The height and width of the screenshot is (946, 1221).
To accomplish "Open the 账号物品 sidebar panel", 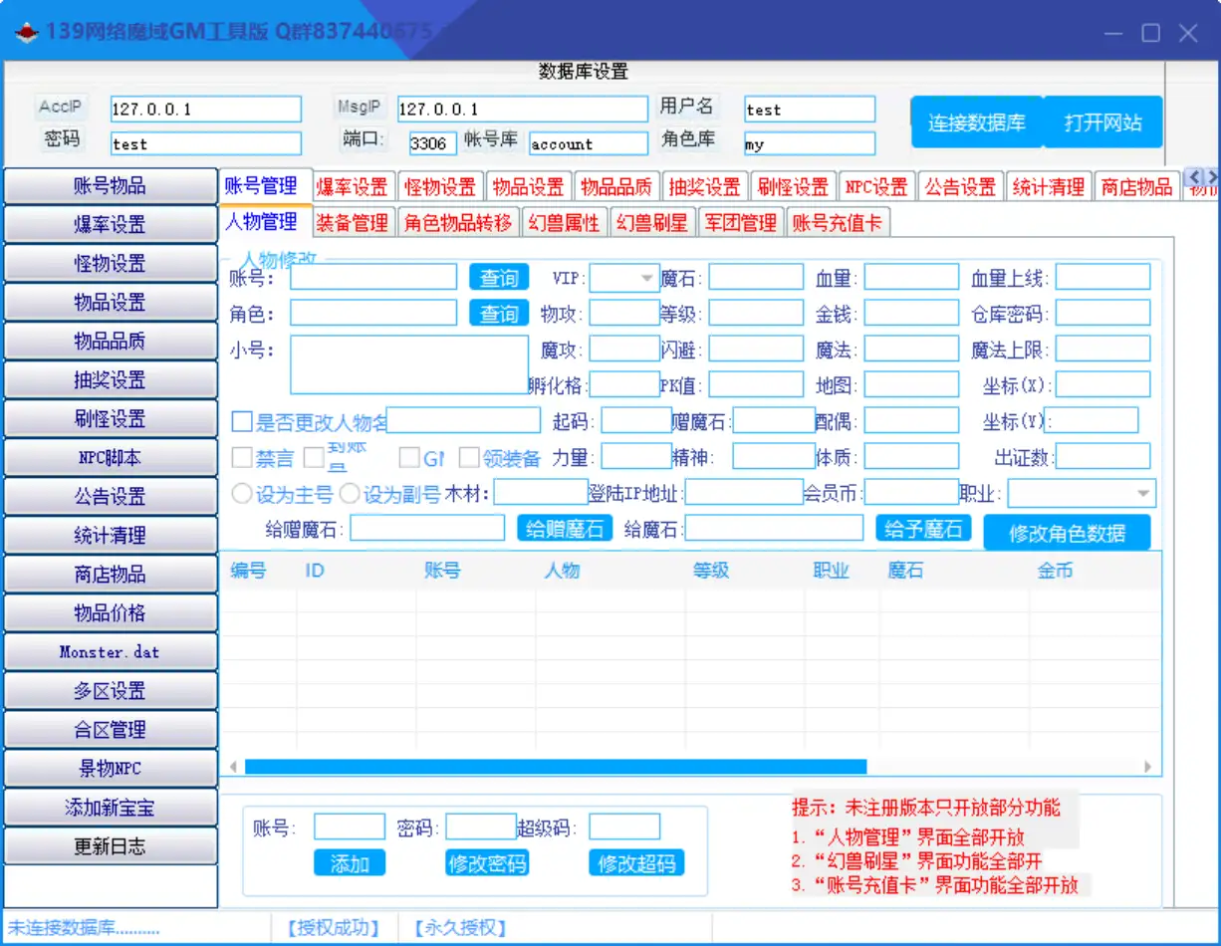I will coord(110,186).
